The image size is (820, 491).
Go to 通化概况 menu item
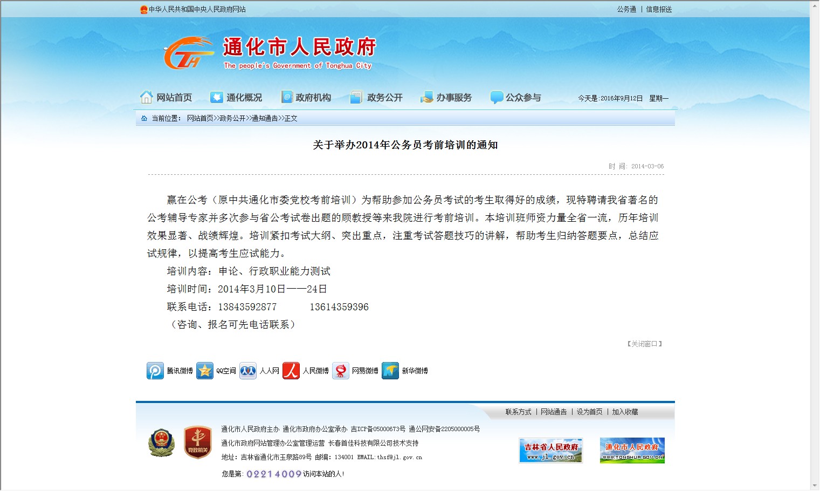236,98
